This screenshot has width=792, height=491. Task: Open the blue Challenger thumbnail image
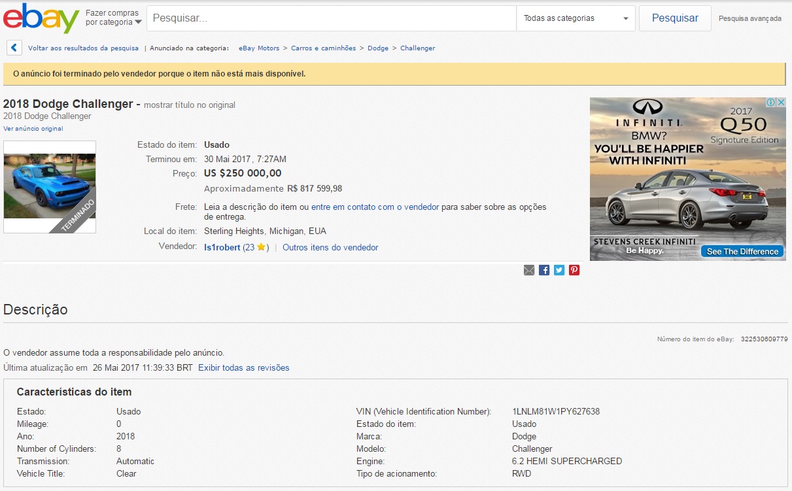pyautogui.click(x=50, y=186)
